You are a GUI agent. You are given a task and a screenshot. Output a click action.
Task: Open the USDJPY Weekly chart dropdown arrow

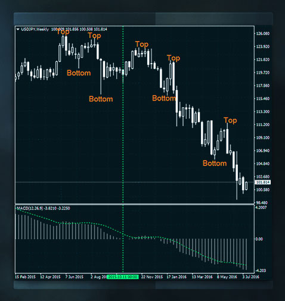[18, 29]
